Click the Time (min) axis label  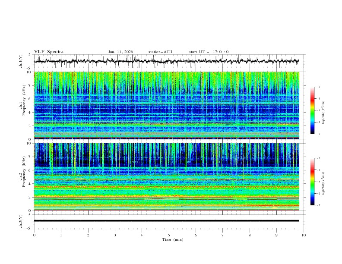pyautogui.click(x=173, y=239)
